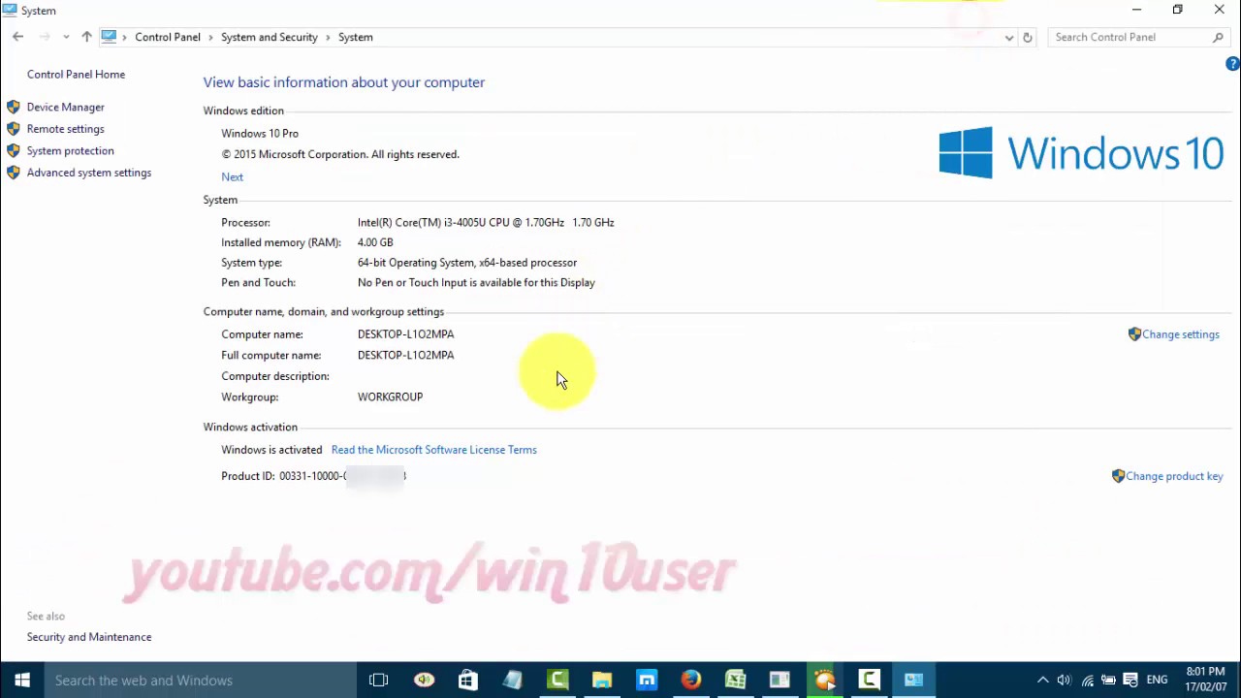This screenshot has height=698, width=1241.
Task: Show hidden system tray icons
Action: [x=1043, y=680]
